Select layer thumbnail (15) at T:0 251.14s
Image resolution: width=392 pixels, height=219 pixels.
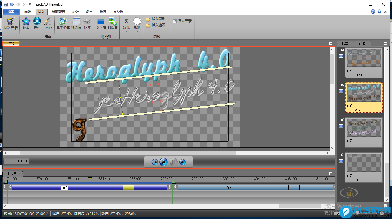(364, 63)
